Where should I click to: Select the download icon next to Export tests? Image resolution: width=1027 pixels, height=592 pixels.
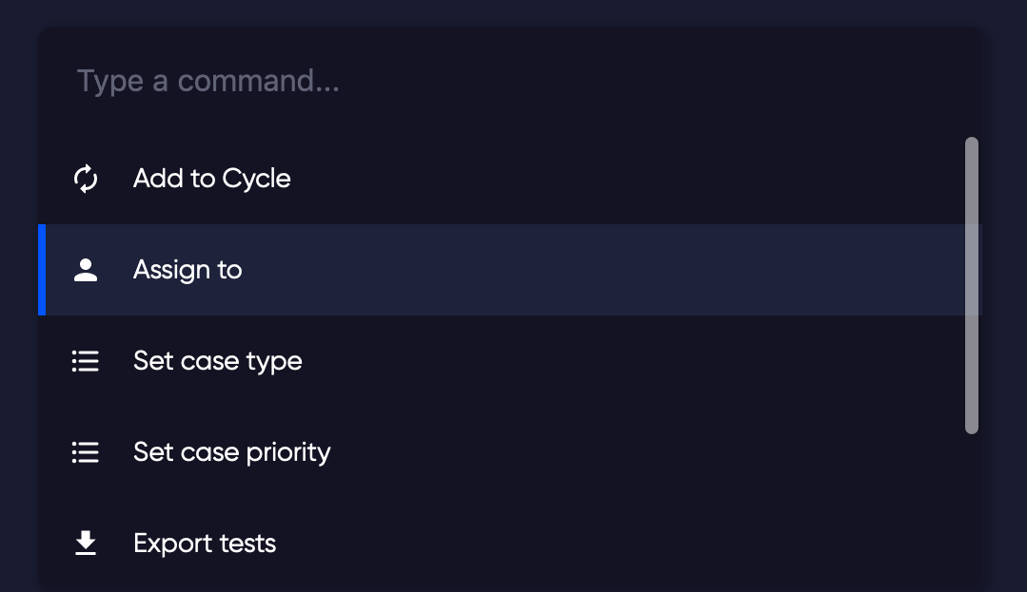pyautogui.click(x=85, y=544)
